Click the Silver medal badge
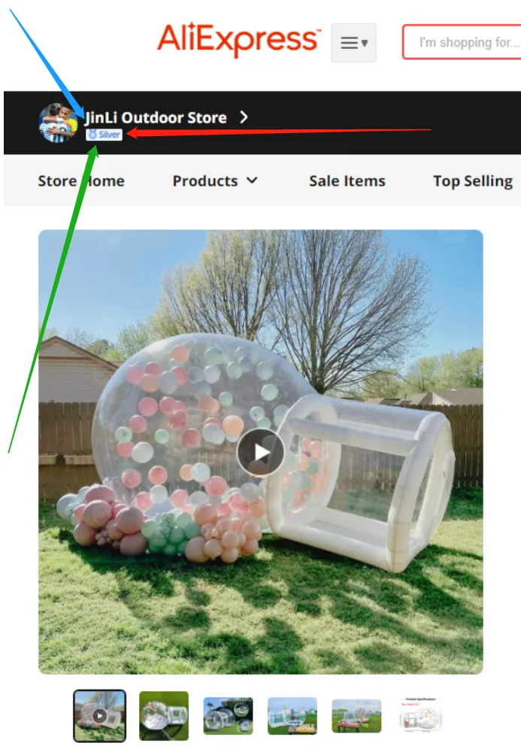521x749 pixels. (104, 135)
